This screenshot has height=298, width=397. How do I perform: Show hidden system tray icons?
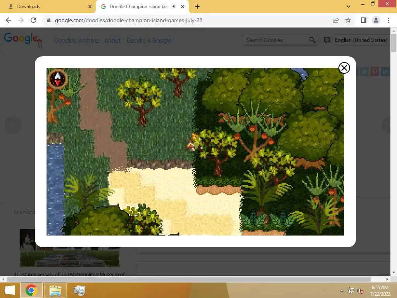click(342, 291)
